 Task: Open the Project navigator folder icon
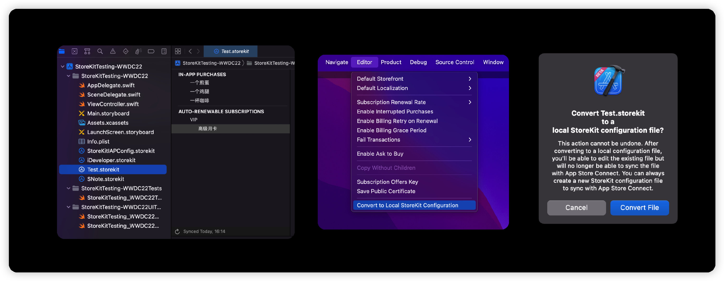(x=62, y=51)
